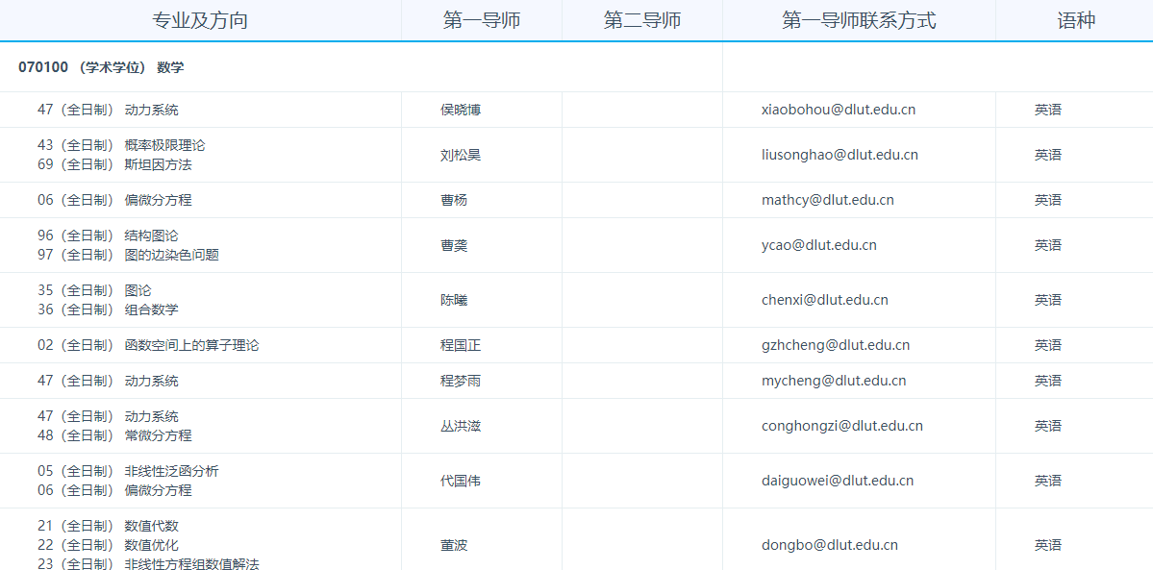The width and height of the screenshot is (1153, 570).
Task: Click the 语种 column header
Action: click(1074, 20)
